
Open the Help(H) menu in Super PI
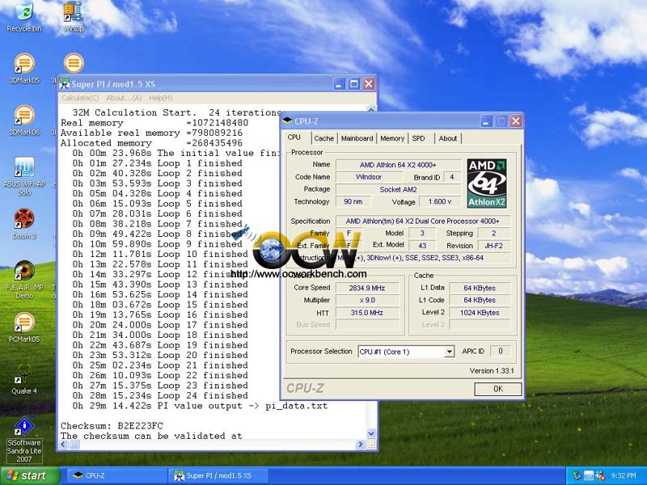click(160, 98)
